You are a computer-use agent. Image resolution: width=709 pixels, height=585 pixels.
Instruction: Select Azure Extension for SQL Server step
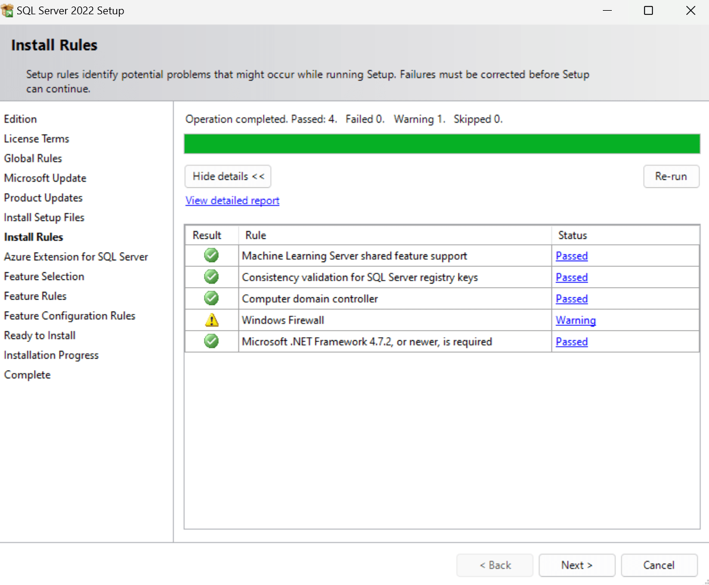click(76, 257)
